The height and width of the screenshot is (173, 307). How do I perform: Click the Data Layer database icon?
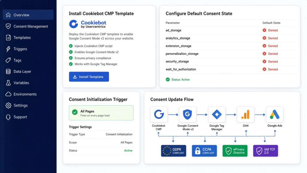coord(8,71)
